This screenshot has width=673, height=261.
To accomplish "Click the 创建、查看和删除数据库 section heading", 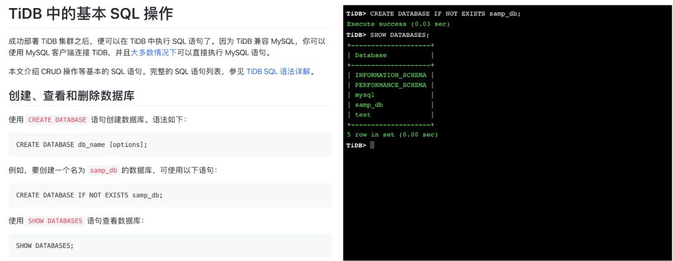I will click(72, 96).
